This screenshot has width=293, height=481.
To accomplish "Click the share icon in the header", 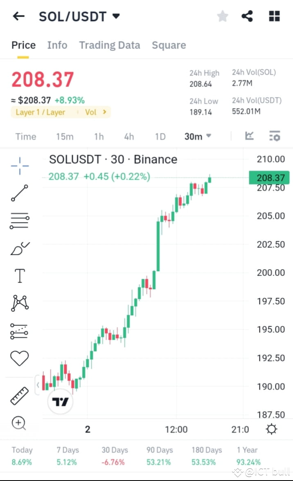I will (247, 16).
